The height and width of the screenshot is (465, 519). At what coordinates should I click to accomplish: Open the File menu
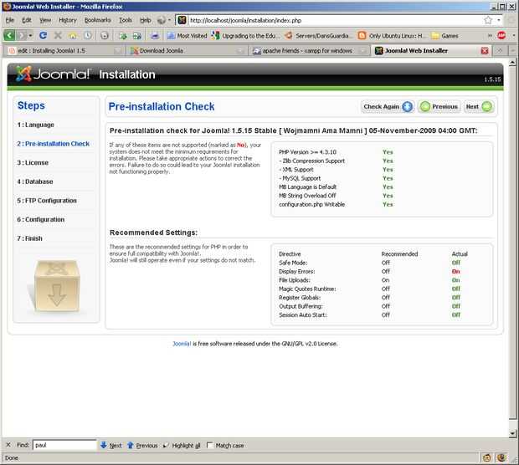click(x=9, y=20)
